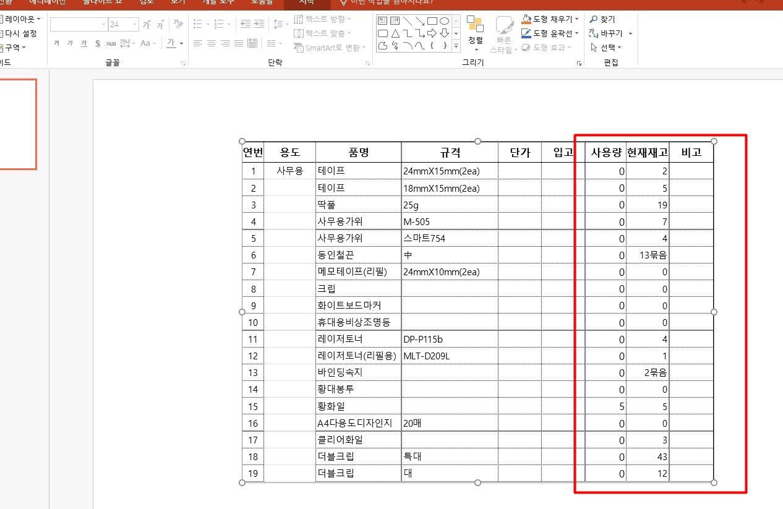Toggle underline text formatting
783x509 pixels.
point(83,43)
